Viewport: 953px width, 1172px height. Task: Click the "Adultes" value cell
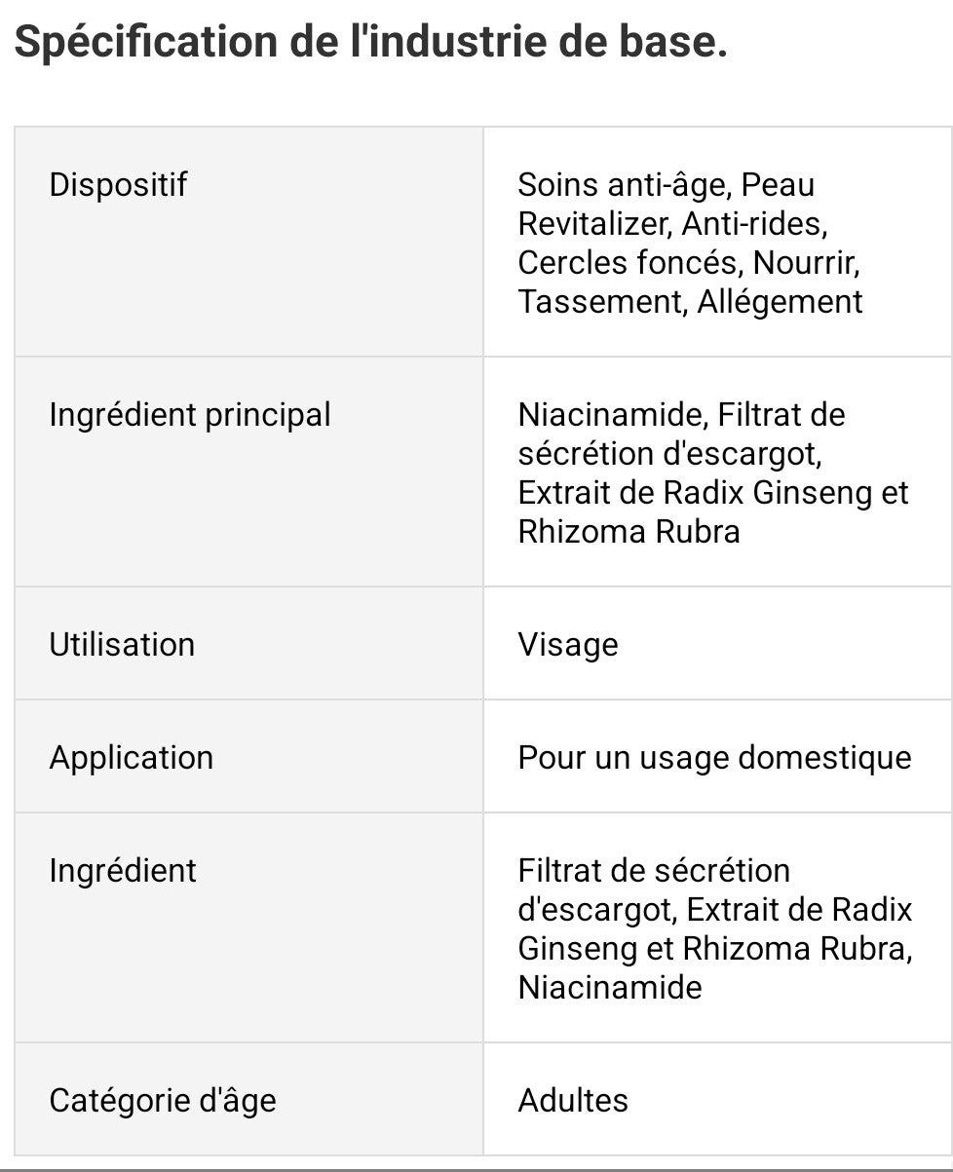[x=573, y=1100]
